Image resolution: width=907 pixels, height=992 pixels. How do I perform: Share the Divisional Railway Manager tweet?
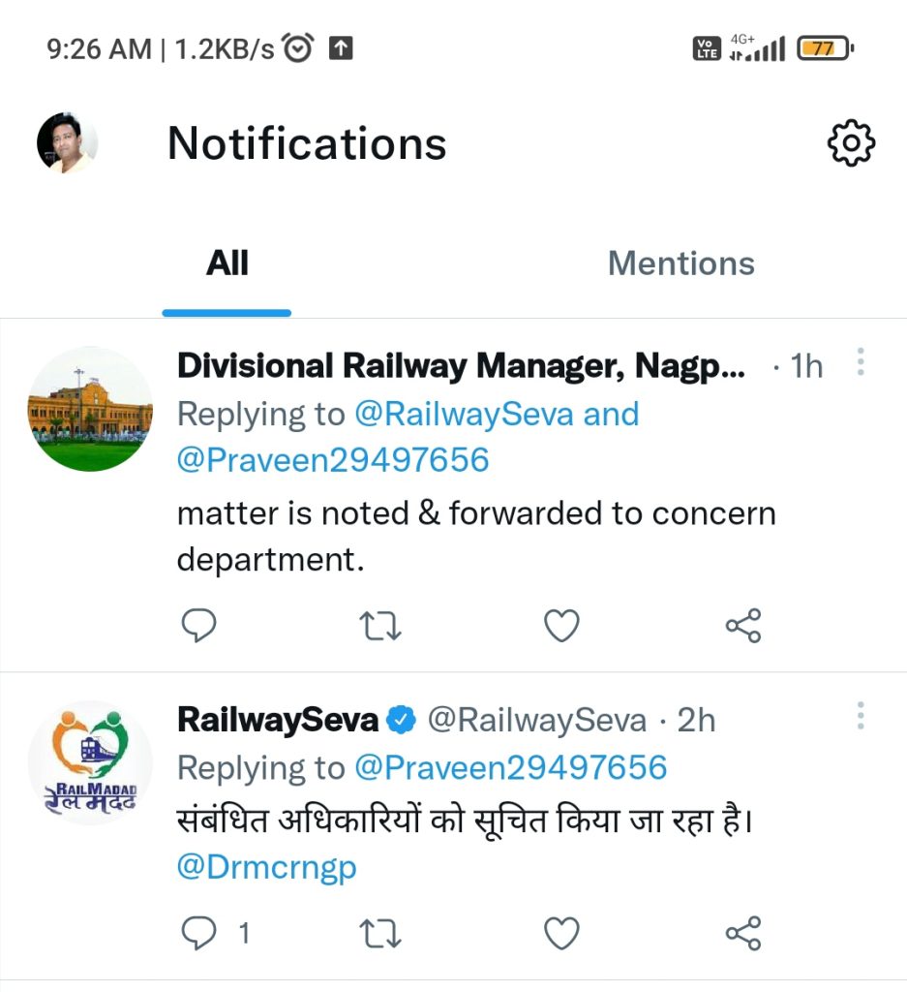pos(743,626)
